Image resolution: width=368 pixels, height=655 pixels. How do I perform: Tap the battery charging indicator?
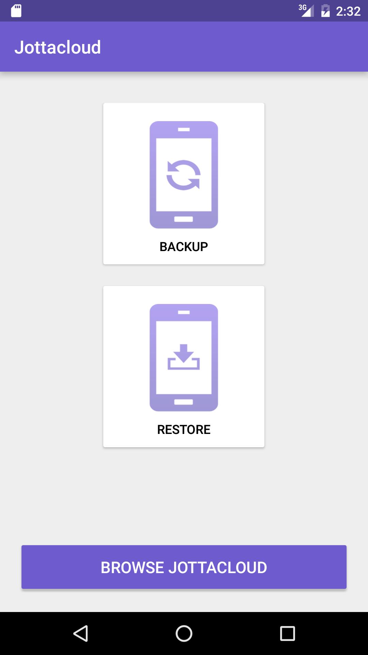coord(325,11)
